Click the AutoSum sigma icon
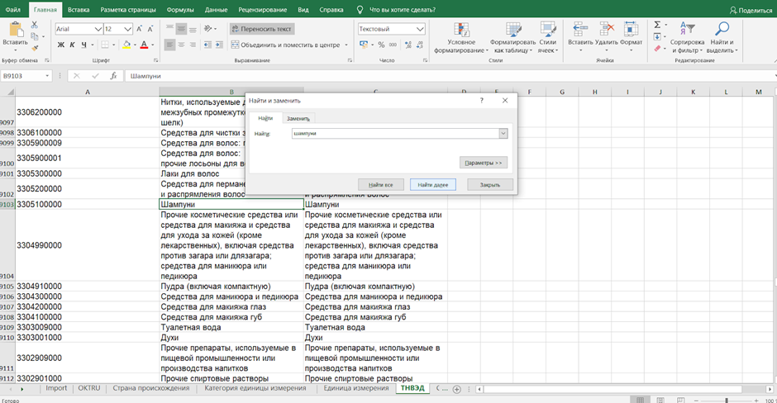The width and height of the screenshot is (777, 403). (x=657, y=25)
